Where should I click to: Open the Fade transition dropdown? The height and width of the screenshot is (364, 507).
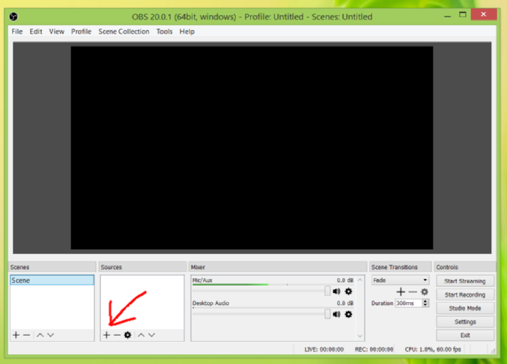point(401,280)
